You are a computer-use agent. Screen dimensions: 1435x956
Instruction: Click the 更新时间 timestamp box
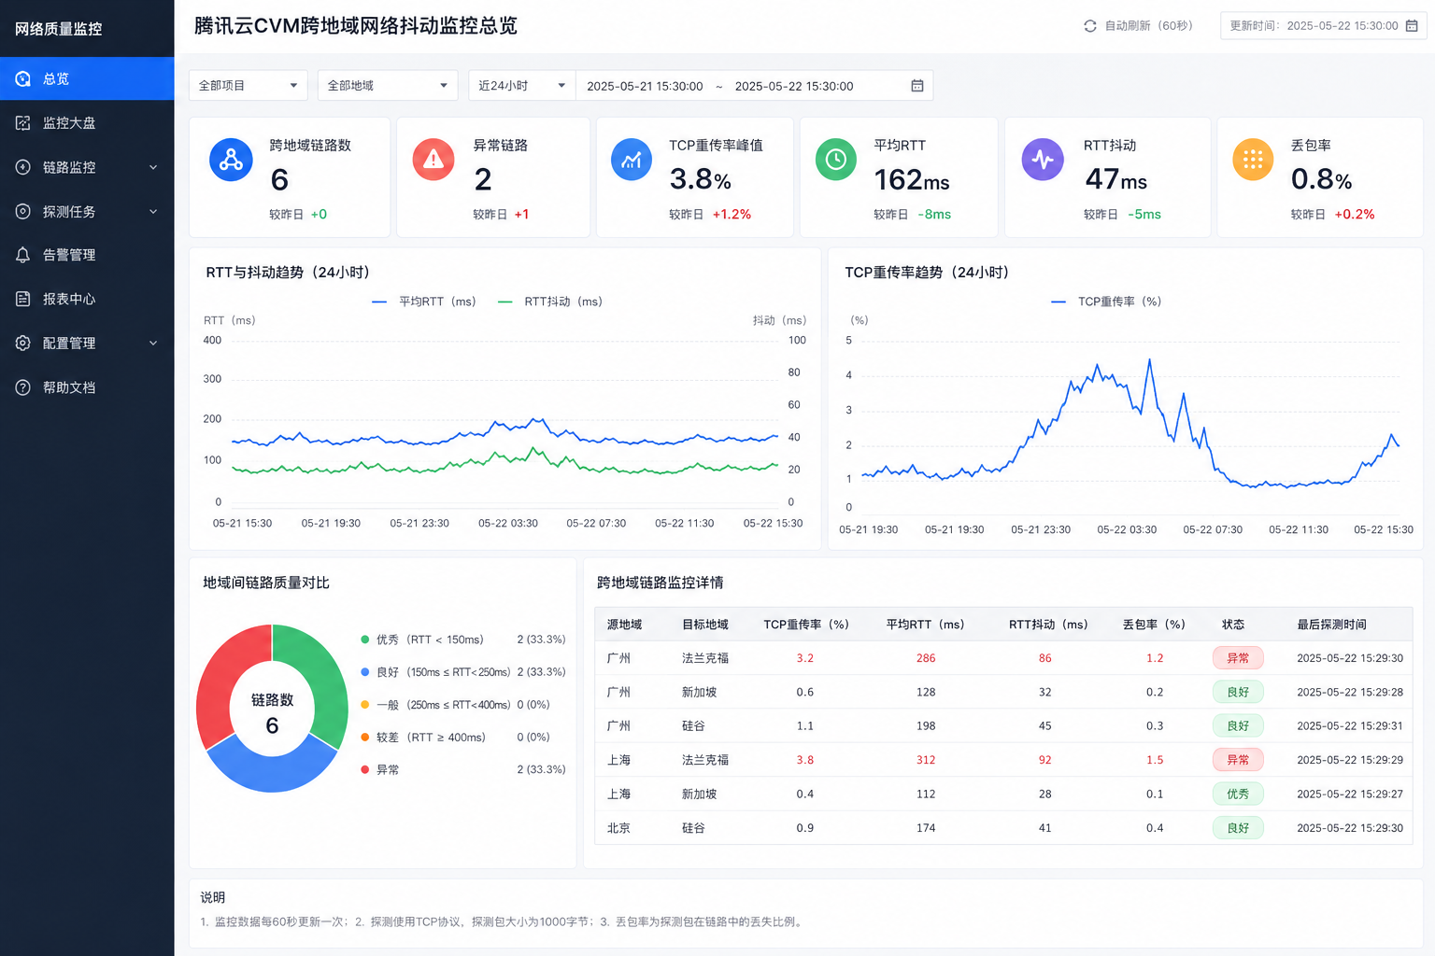(x=1323, y=26)
